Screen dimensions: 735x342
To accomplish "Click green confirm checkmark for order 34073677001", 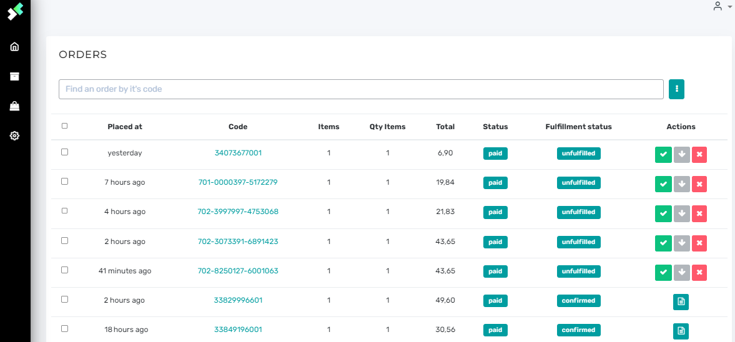I will click(x=663, y=154).
